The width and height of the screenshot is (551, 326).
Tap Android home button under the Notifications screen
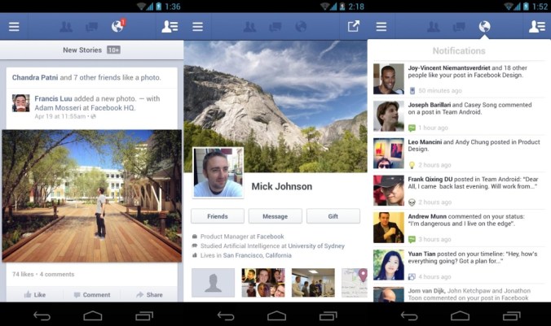(x=460, y=315)
